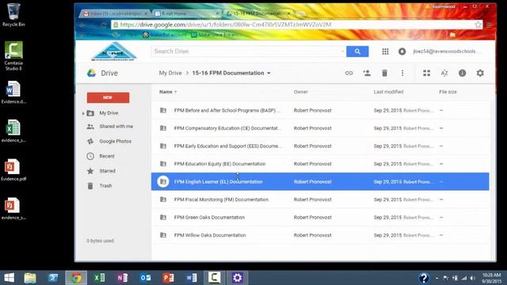Open the Google apps grid icon

(385, 51)
